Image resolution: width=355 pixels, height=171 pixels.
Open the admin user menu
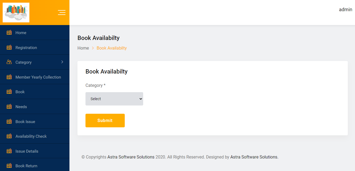pos(346,10)
